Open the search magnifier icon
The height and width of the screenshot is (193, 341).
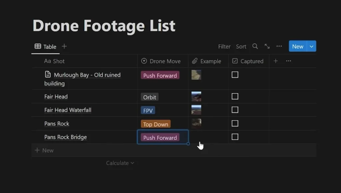click(x=255, y=46)
